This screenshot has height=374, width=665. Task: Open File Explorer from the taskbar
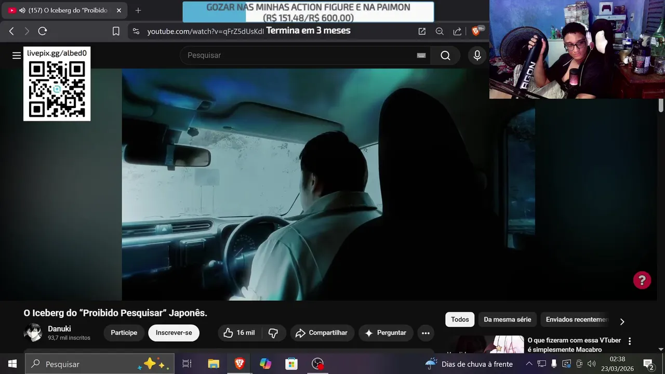click(213, 364)
